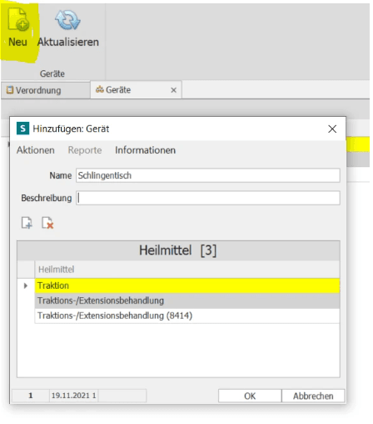Focus the Name field containing Schlingentisch
The height and width of the screenshot is (424, 373).
(208, 175)
